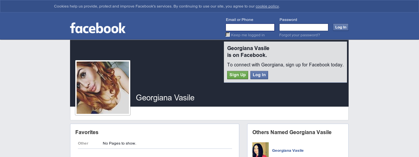Focus the Email or Phone field
Image resolution: width=419 pixels, height=157 pixels.
[x=250, y=27]
